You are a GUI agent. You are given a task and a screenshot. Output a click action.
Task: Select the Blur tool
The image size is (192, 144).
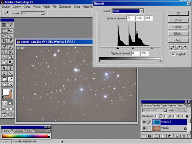pyautogui.click(x=4, y=62)
